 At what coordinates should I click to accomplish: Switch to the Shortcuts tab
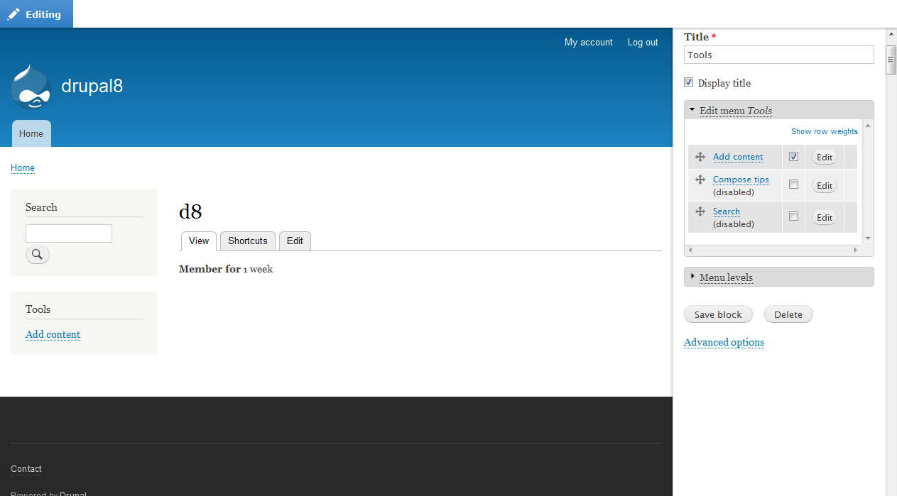[247, 241]
